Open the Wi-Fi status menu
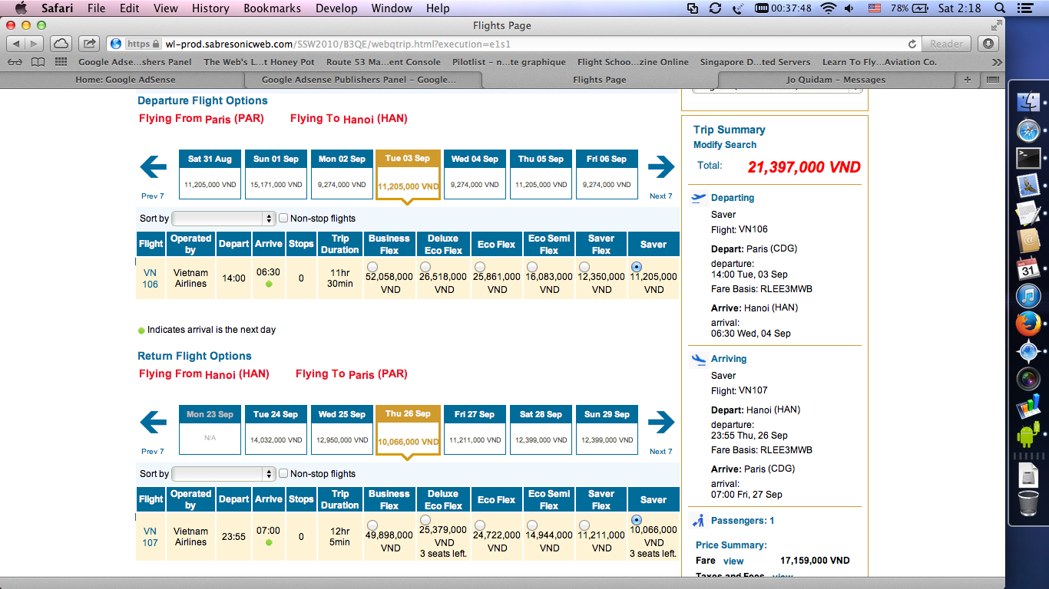The height and width of the screenshot is (589, 1049). (x=828, y=8)
